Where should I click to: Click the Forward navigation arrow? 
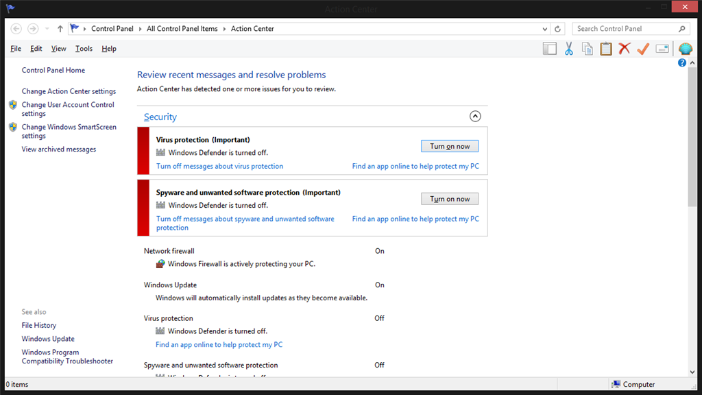pyautogui.click(x=33, y=29)
